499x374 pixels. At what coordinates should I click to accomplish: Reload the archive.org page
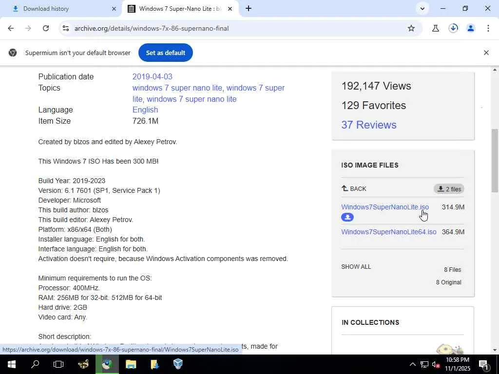pos(46,28)
